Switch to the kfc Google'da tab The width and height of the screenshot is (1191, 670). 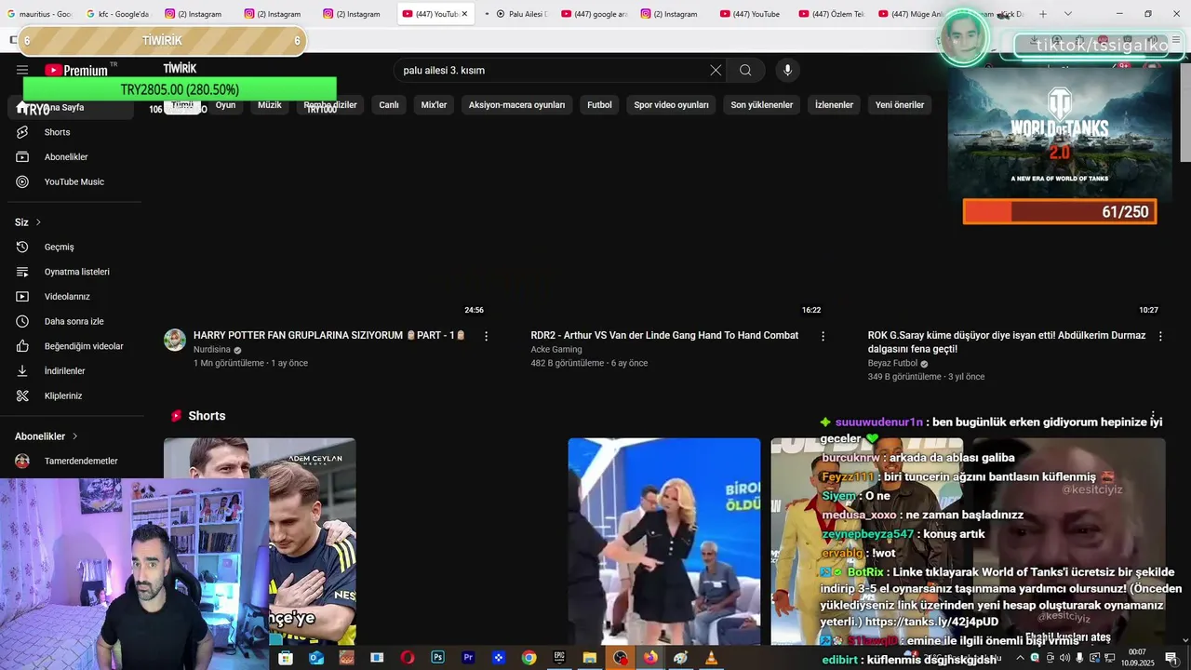(118, 14)
